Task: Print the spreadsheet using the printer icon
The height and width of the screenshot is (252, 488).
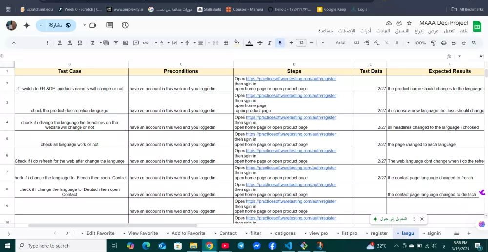Action: [443, 43]
